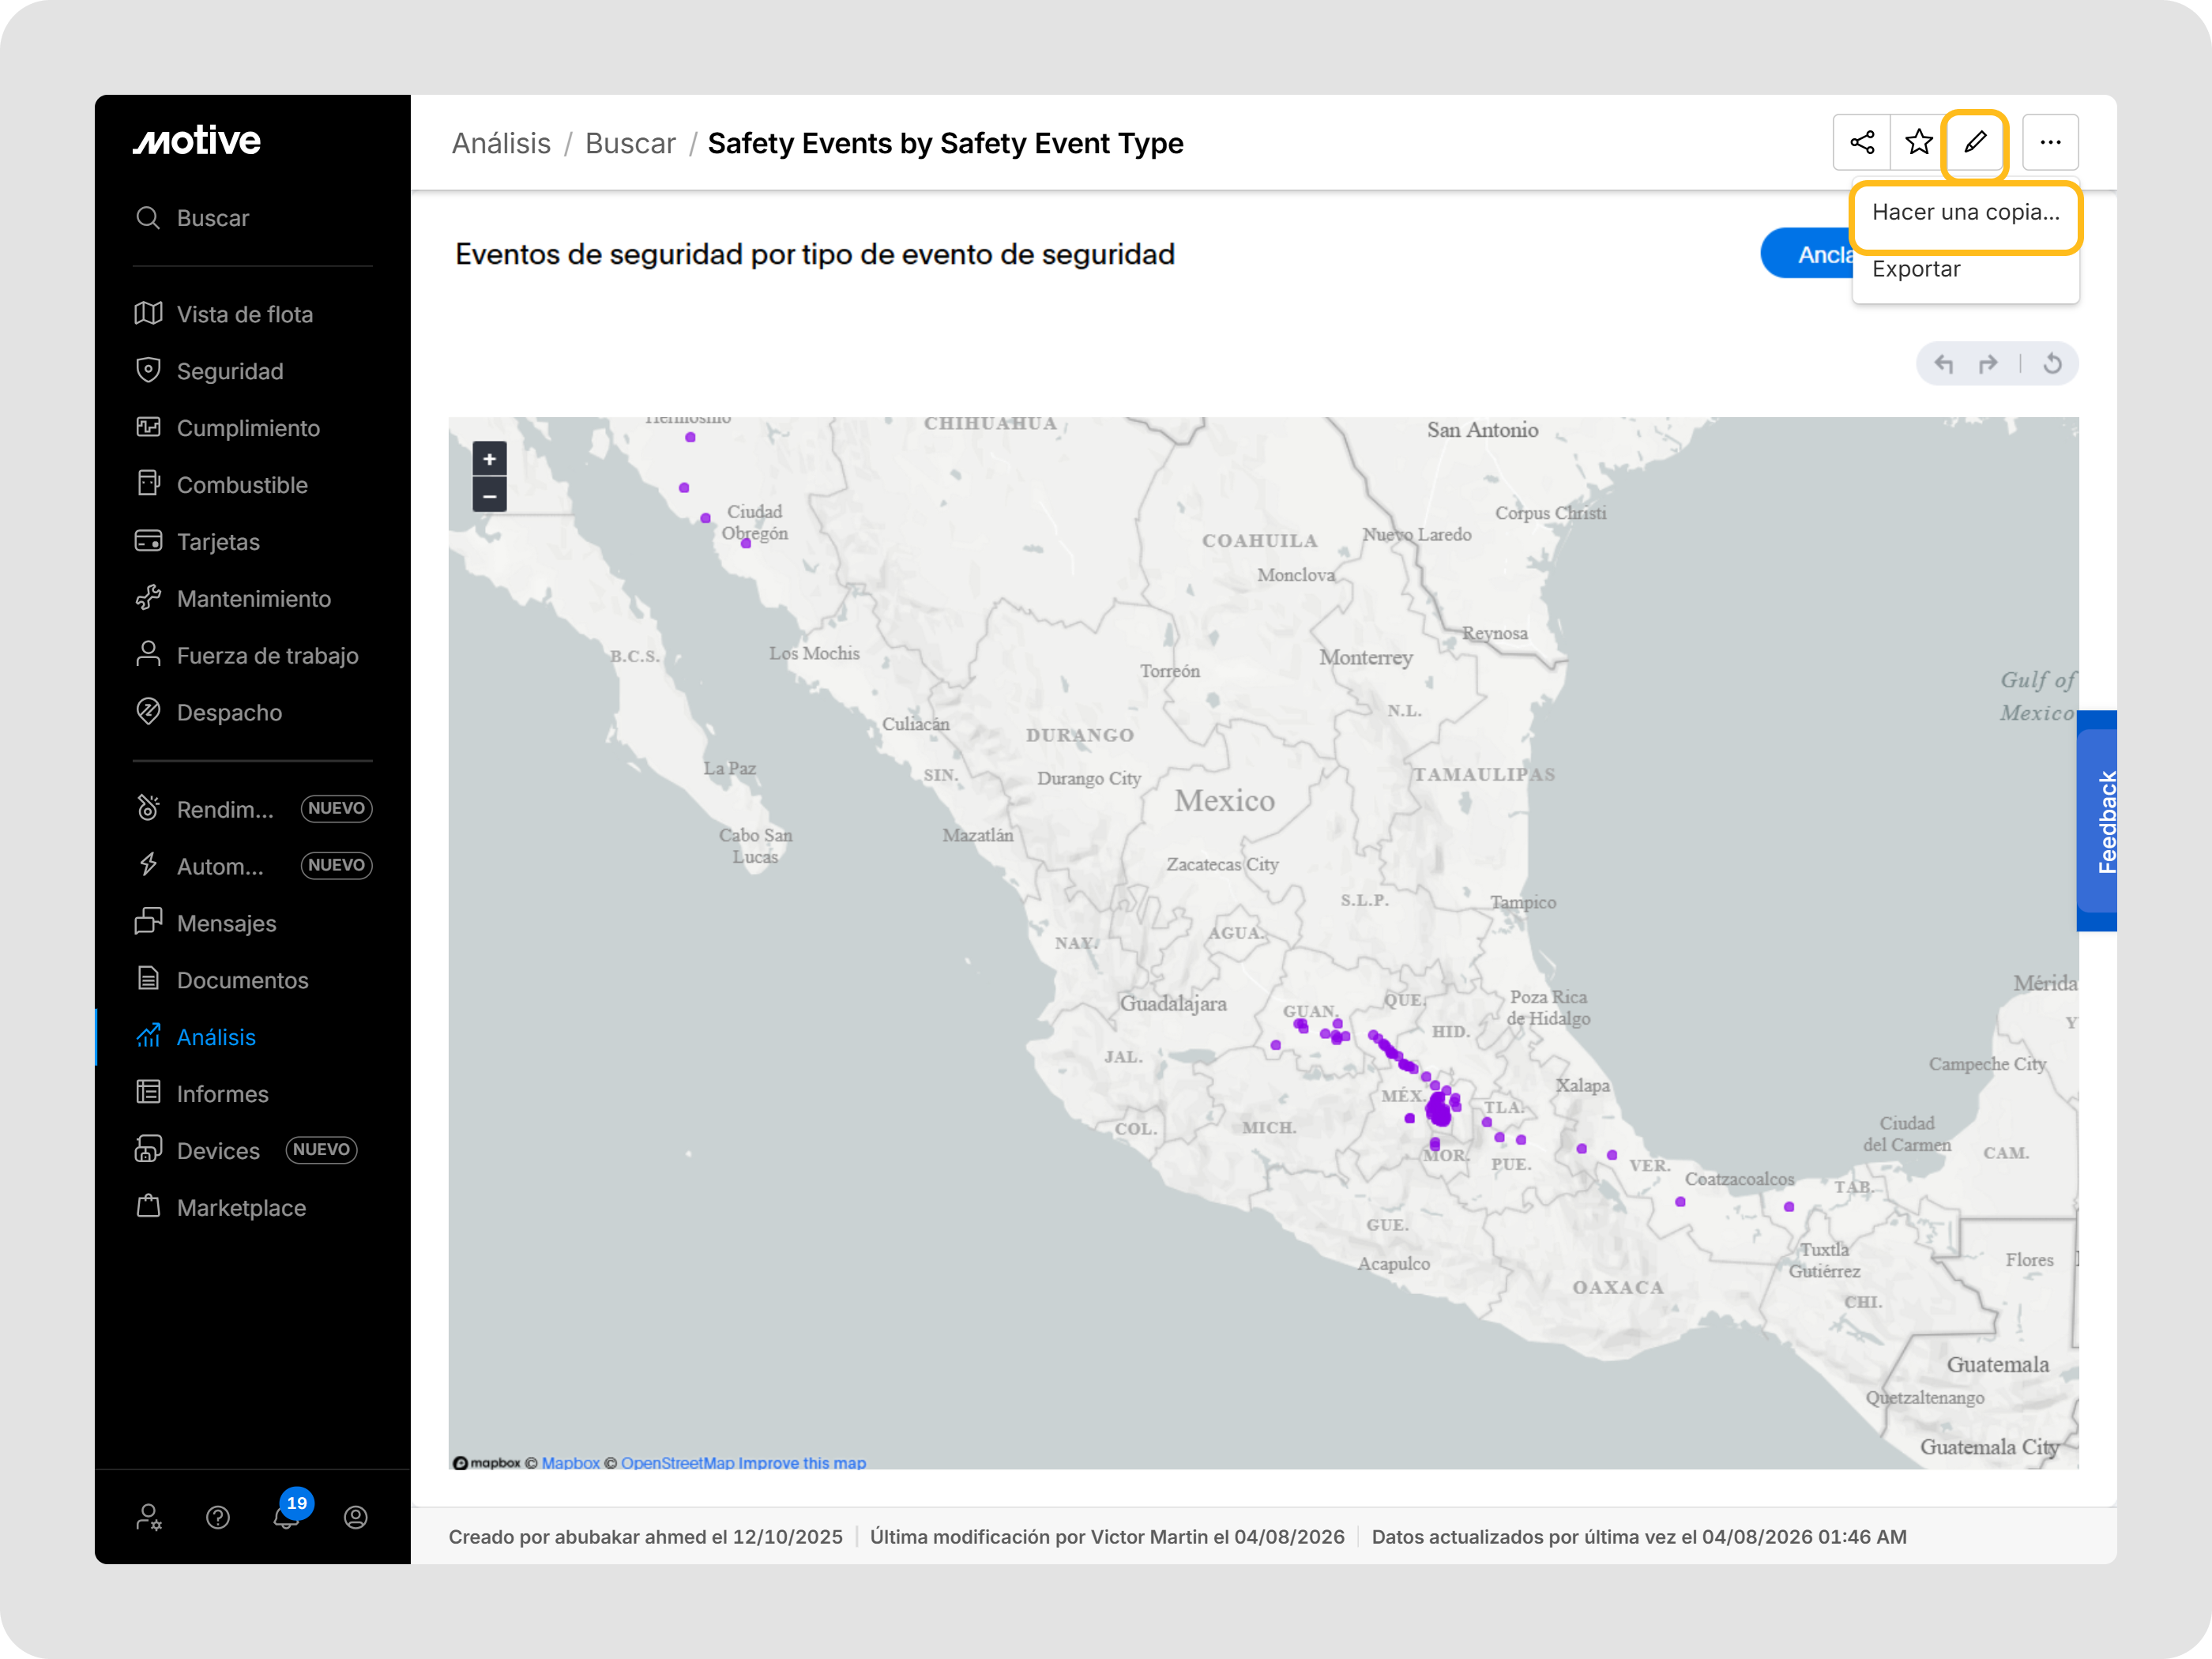Click the pencil edit icon
2212x1659 pixels.
tap(1975, 143)
